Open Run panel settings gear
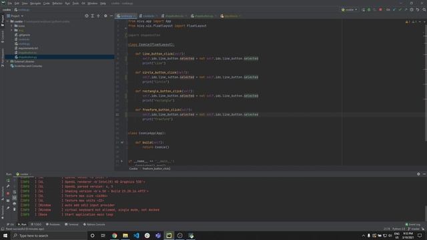 coord(418,174)
